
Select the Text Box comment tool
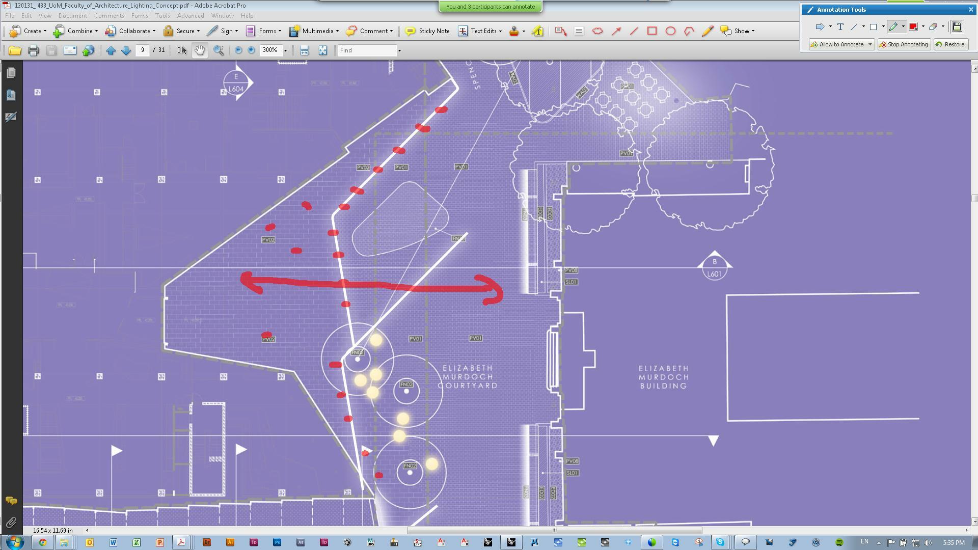pyautogui.click(x=579, y=31)
